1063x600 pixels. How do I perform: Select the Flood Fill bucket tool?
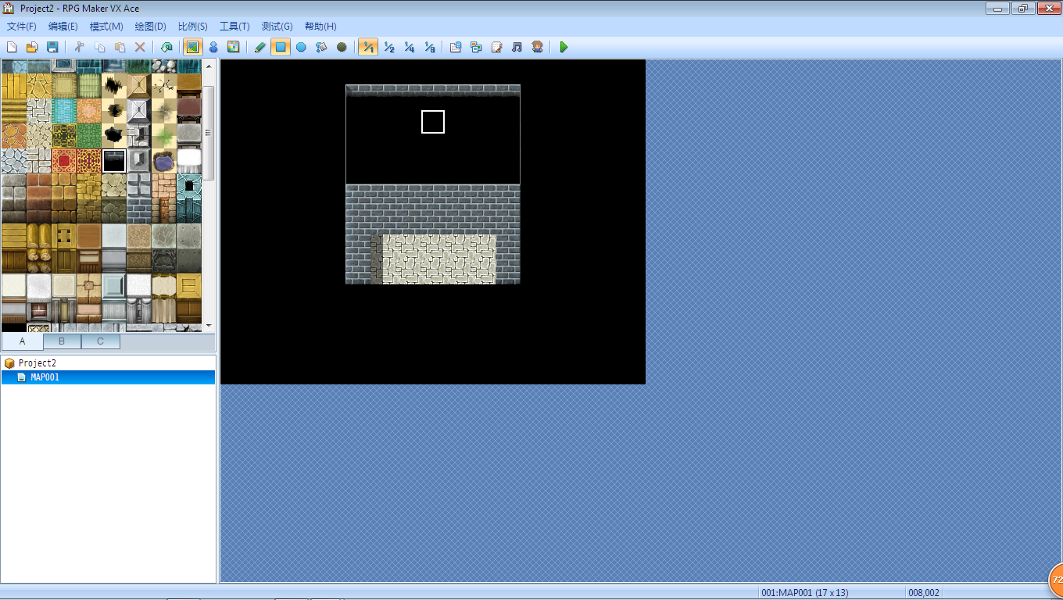coord(321,47)
